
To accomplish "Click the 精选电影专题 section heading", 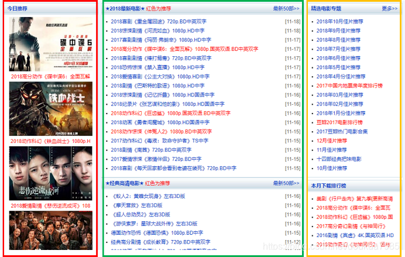I will pos(326,9).
